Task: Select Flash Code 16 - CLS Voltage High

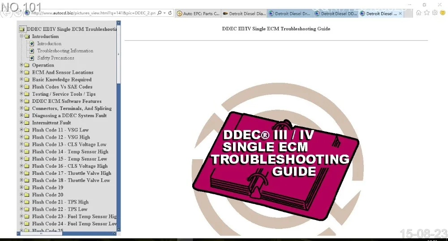Action: point(70,166)
